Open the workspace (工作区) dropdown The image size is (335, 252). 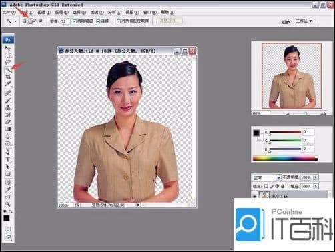tap(304, 21)
